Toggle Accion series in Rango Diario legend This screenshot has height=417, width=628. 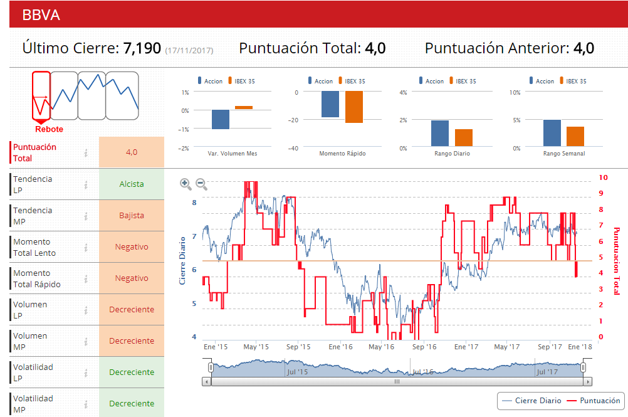(431, 81)
